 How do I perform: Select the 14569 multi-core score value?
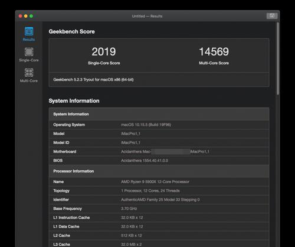click(214, 51)
